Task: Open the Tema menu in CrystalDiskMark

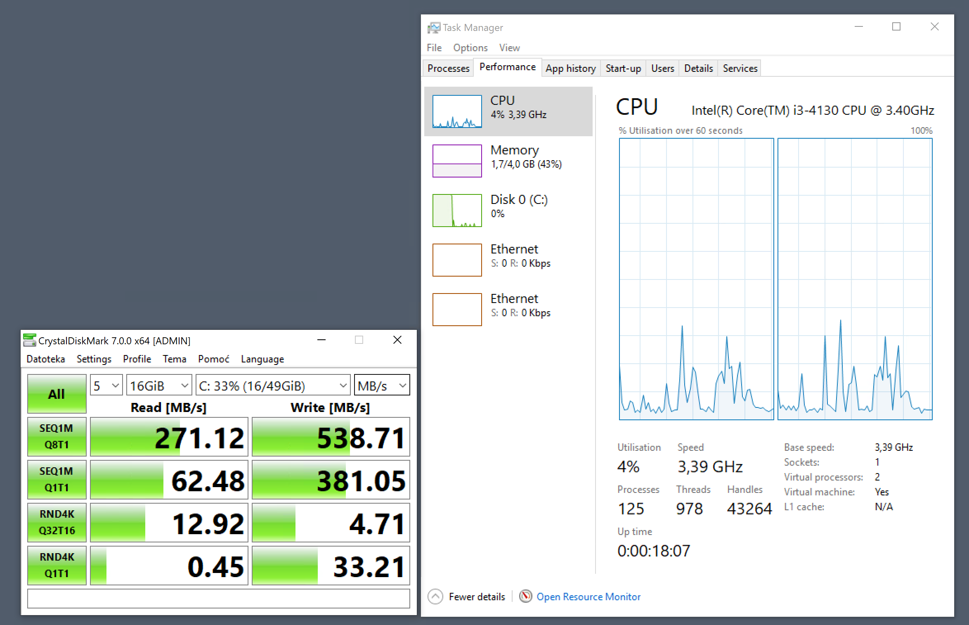Action: (175, 359)
